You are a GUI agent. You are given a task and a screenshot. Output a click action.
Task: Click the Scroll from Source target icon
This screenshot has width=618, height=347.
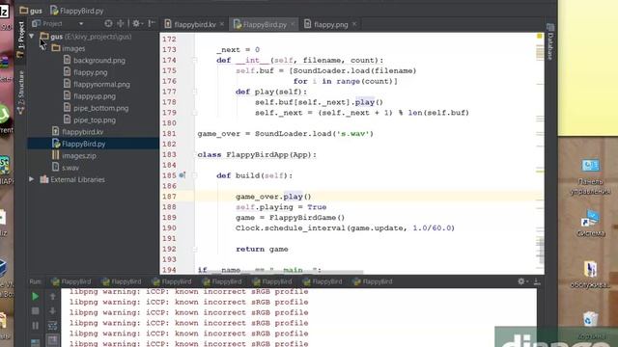(x=108, y=23)
